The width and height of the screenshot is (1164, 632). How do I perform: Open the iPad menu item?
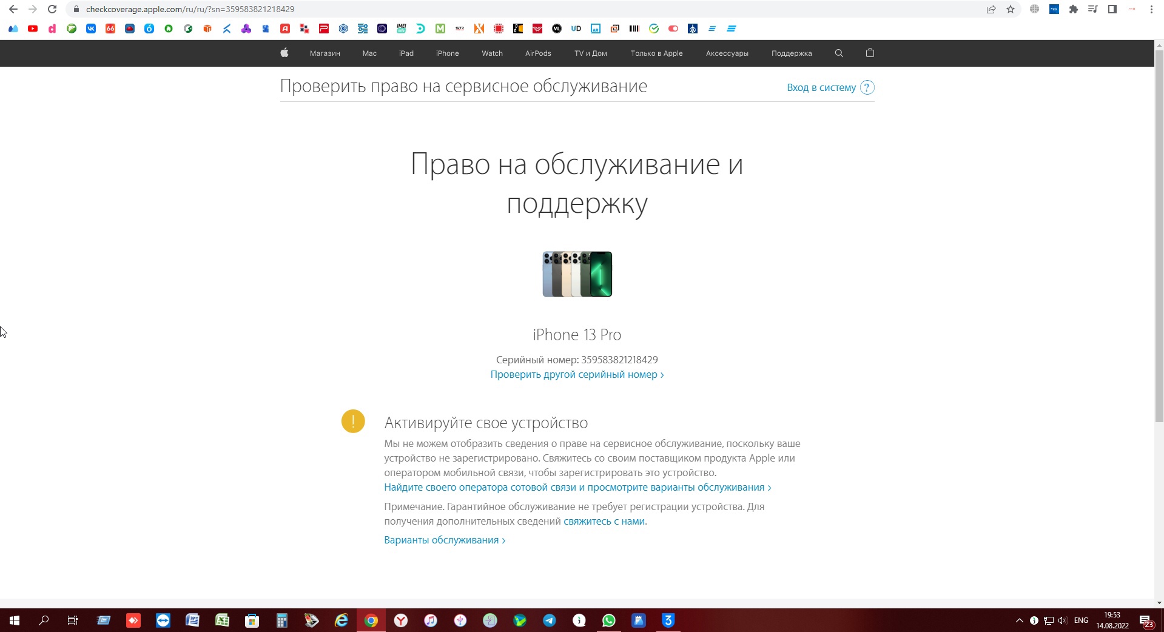pos(406,53)
